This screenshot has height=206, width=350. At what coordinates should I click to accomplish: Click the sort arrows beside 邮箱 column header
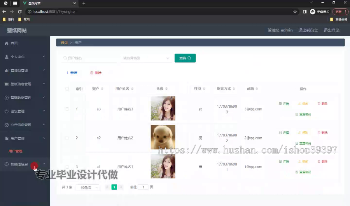point(257,89)
